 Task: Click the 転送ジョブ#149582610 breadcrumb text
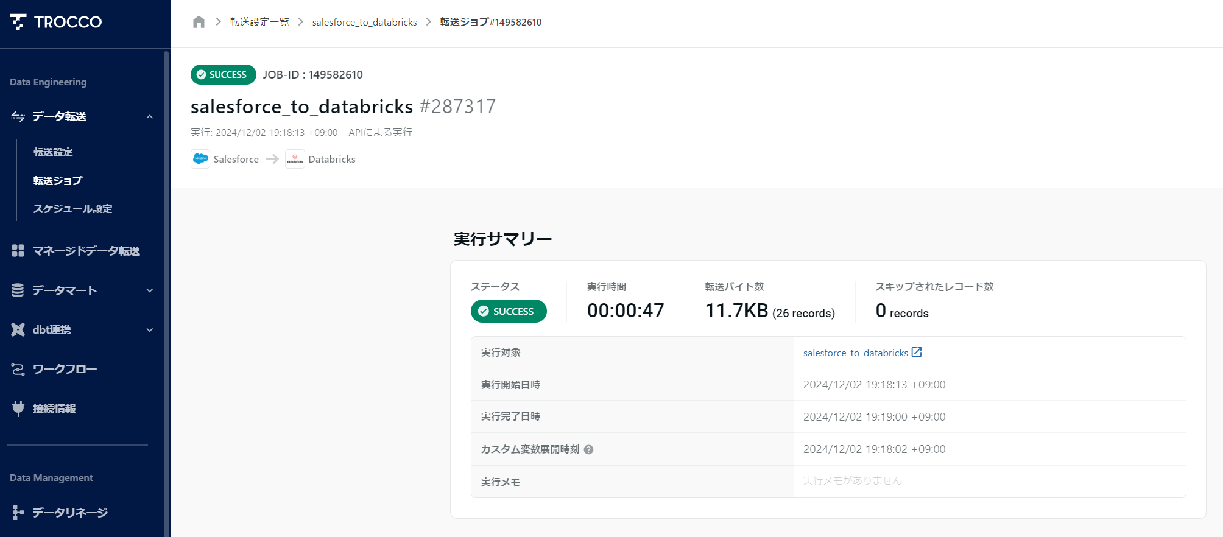coord(491,22)
